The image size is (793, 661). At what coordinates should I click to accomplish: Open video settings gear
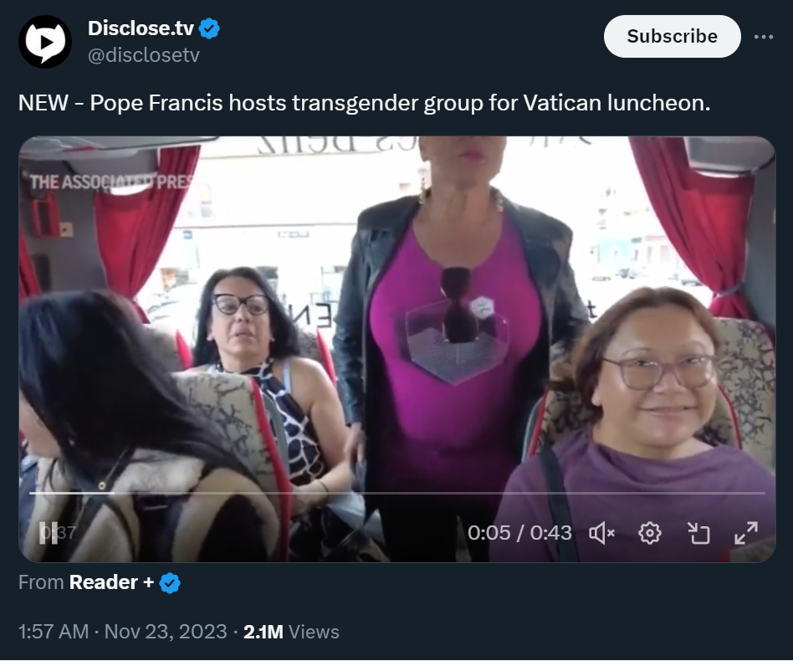pyautogui.click(x=649, y=533)
